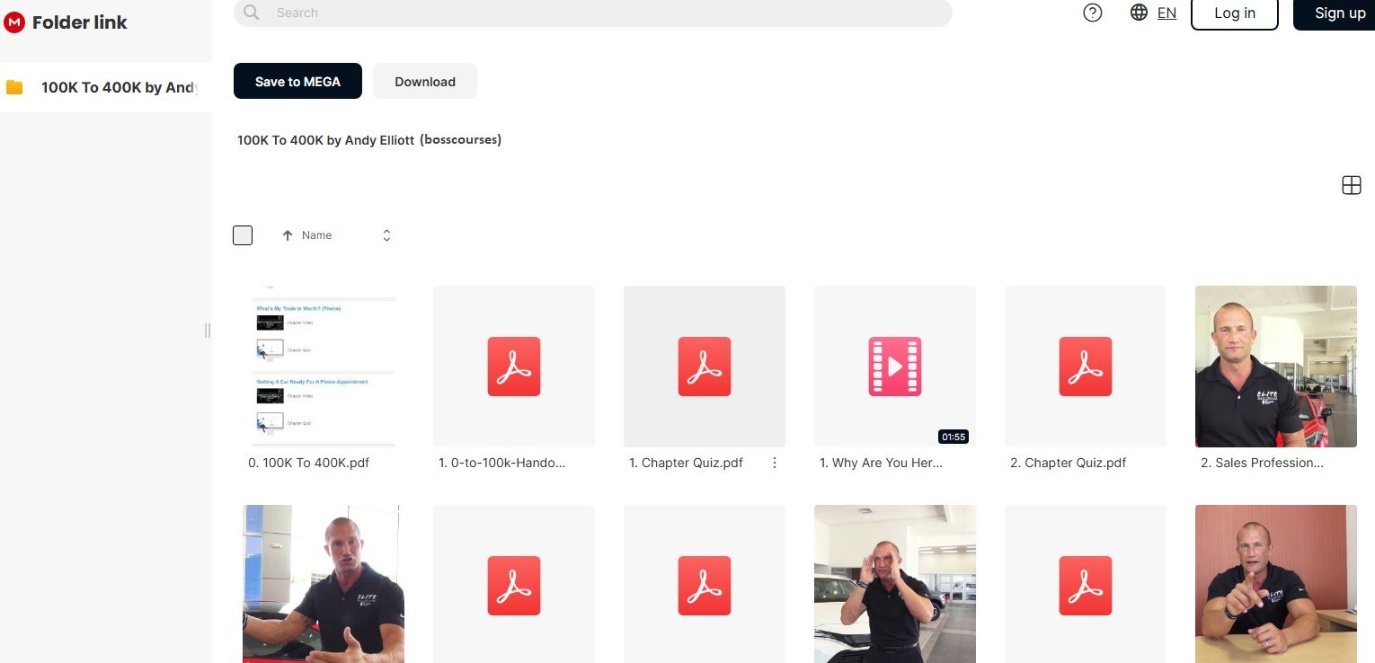Tick the select-all checkbox
The height and width of the screenshot is (663, 1375).
[x=243, y=235]
